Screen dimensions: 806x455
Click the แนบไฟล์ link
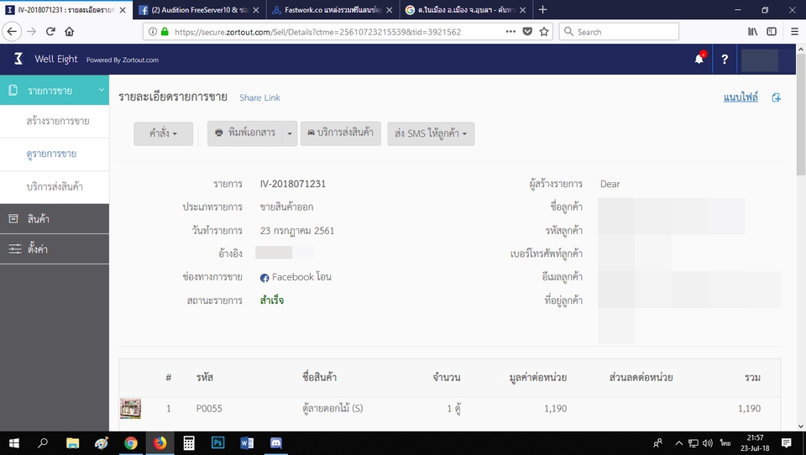741,97
